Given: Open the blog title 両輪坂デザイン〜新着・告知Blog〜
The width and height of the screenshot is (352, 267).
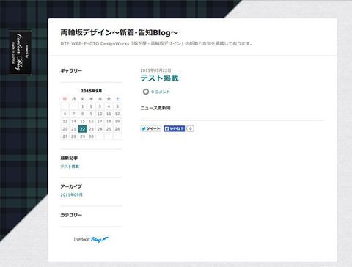Looking at the screenshot, I should (x=120, y=32).
